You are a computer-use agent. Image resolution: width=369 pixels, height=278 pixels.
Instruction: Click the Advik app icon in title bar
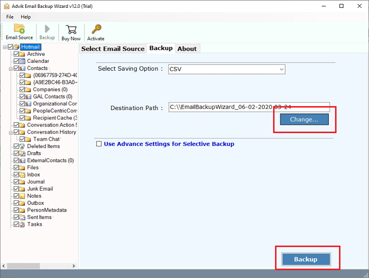[6, 6]
